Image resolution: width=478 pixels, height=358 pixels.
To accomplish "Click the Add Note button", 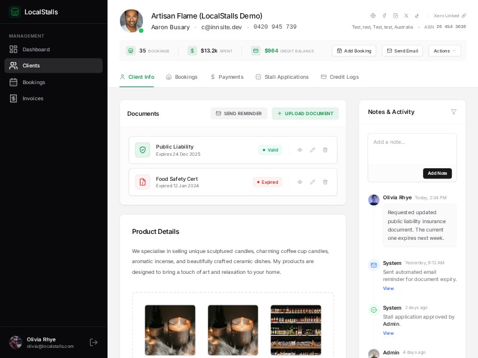I will click(x=437, y=173).
